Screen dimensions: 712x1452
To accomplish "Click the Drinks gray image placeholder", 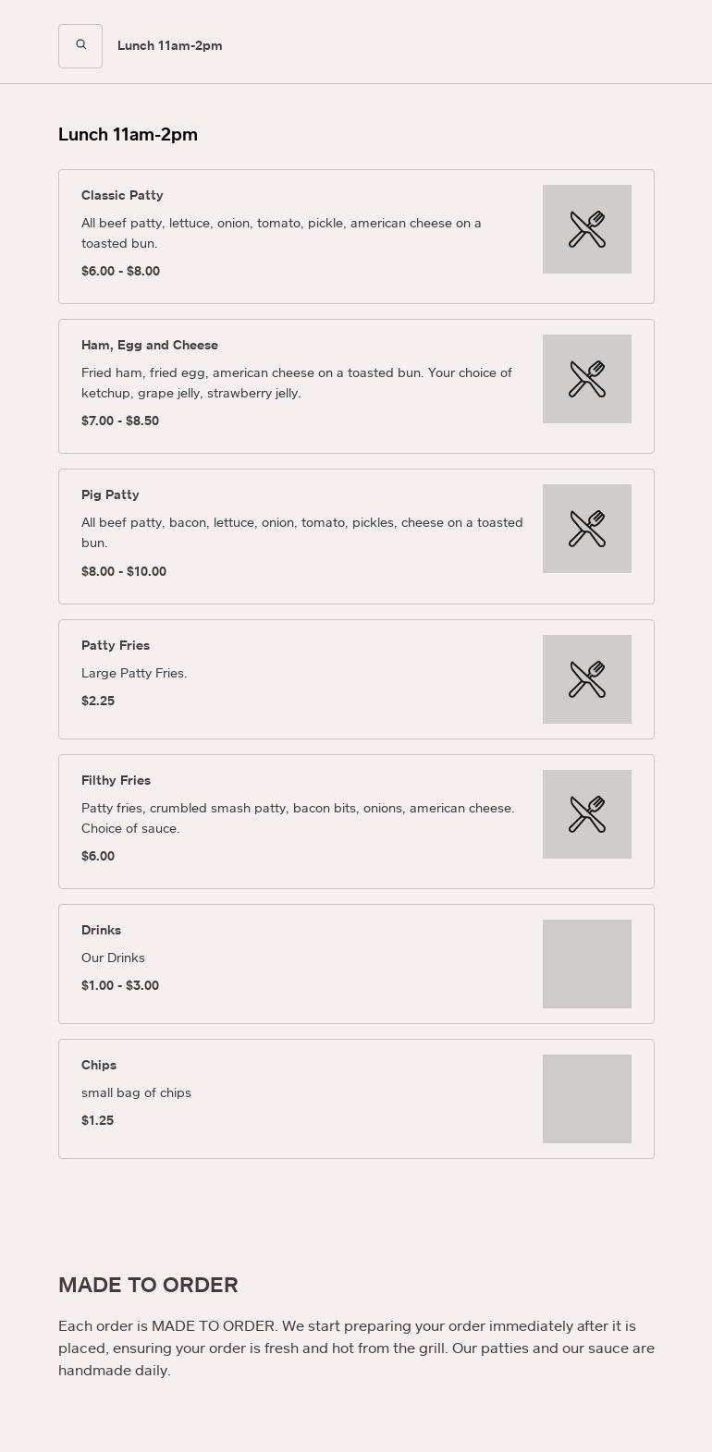I will click(586, 963).
